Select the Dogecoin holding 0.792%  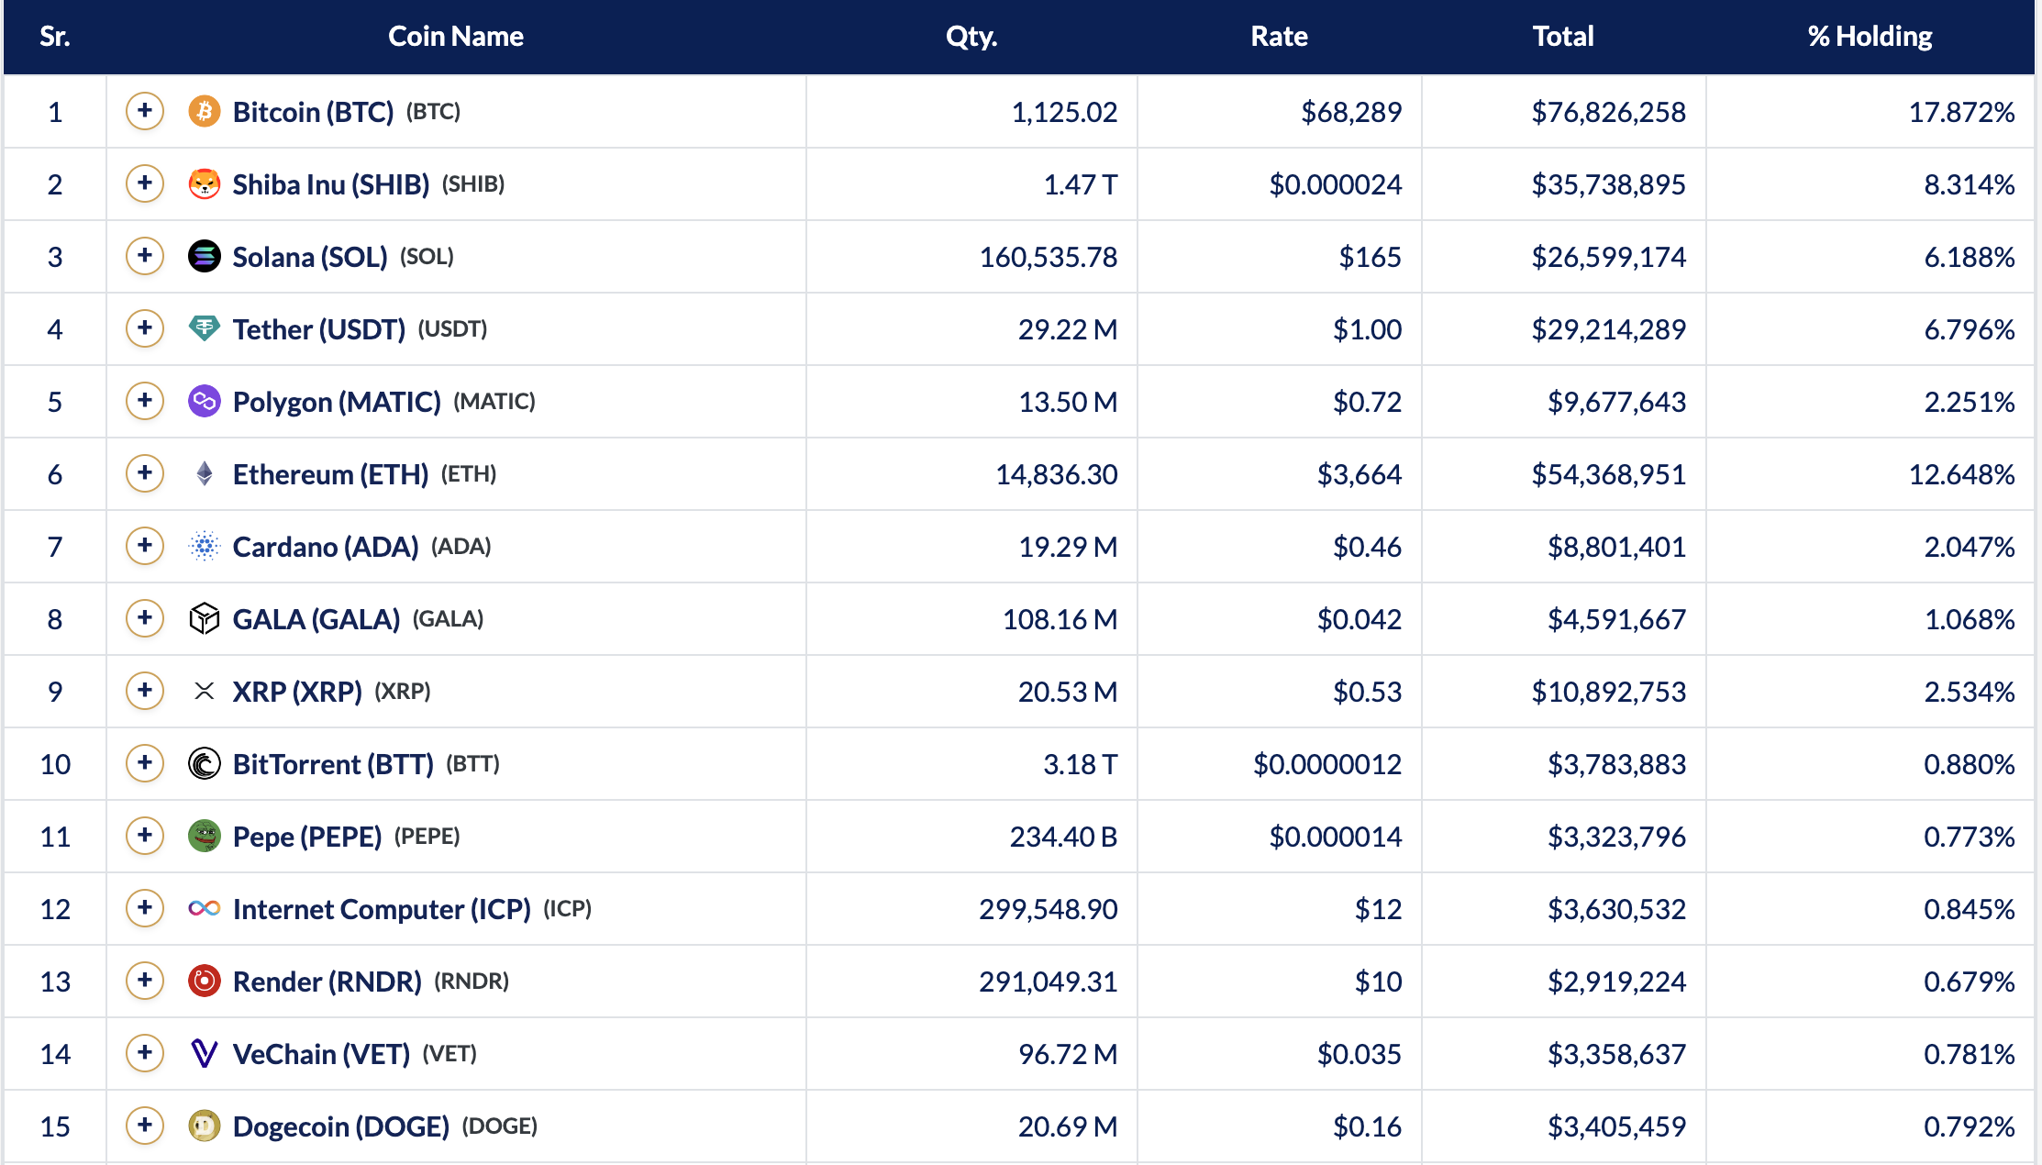pyautogui.click(x=1970, y=1126)
